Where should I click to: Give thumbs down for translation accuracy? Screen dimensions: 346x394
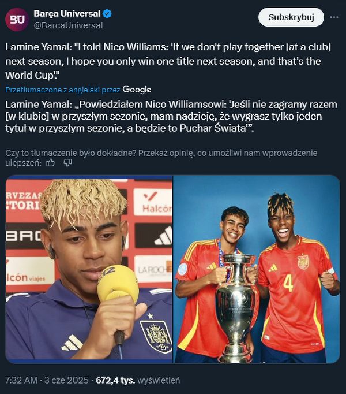[67, 163]
